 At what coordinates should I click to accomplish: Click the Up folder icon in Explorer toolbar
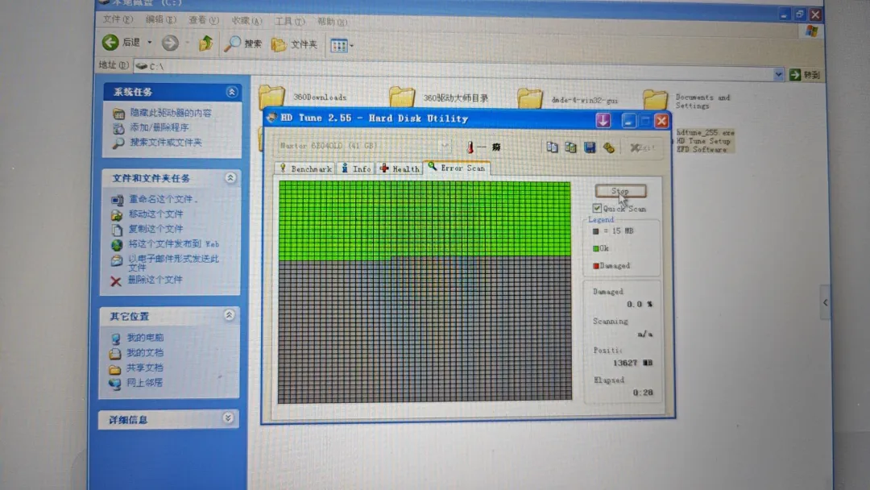(x=206, y=44)
